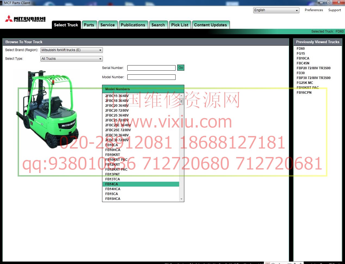Image resolution: width=345 pixels, height=264 pixels.
Task: Select FD30 in Previously Viewed Trucks
Action: (x=300, y=73)
